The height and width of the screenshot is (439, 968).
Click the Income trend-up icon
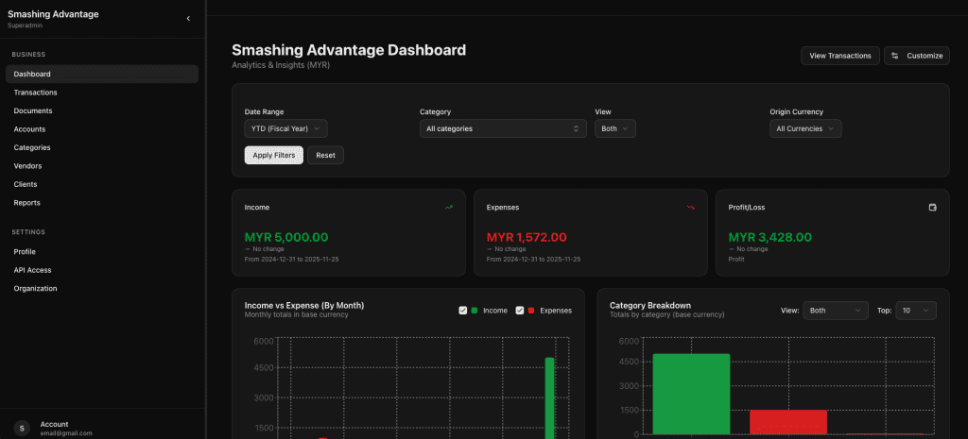click(449, 208)
